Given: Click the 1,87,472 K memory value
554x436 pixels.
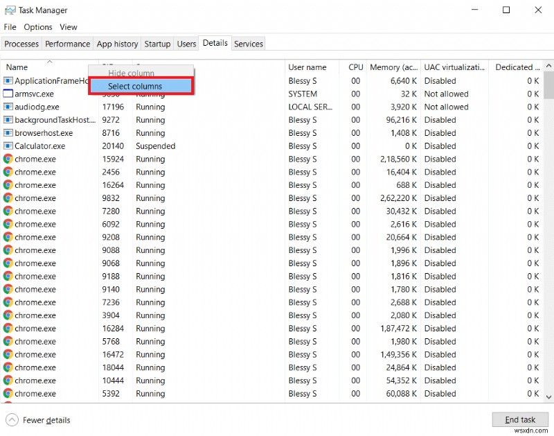Looking at the screenshot, I should click(399, 329).
